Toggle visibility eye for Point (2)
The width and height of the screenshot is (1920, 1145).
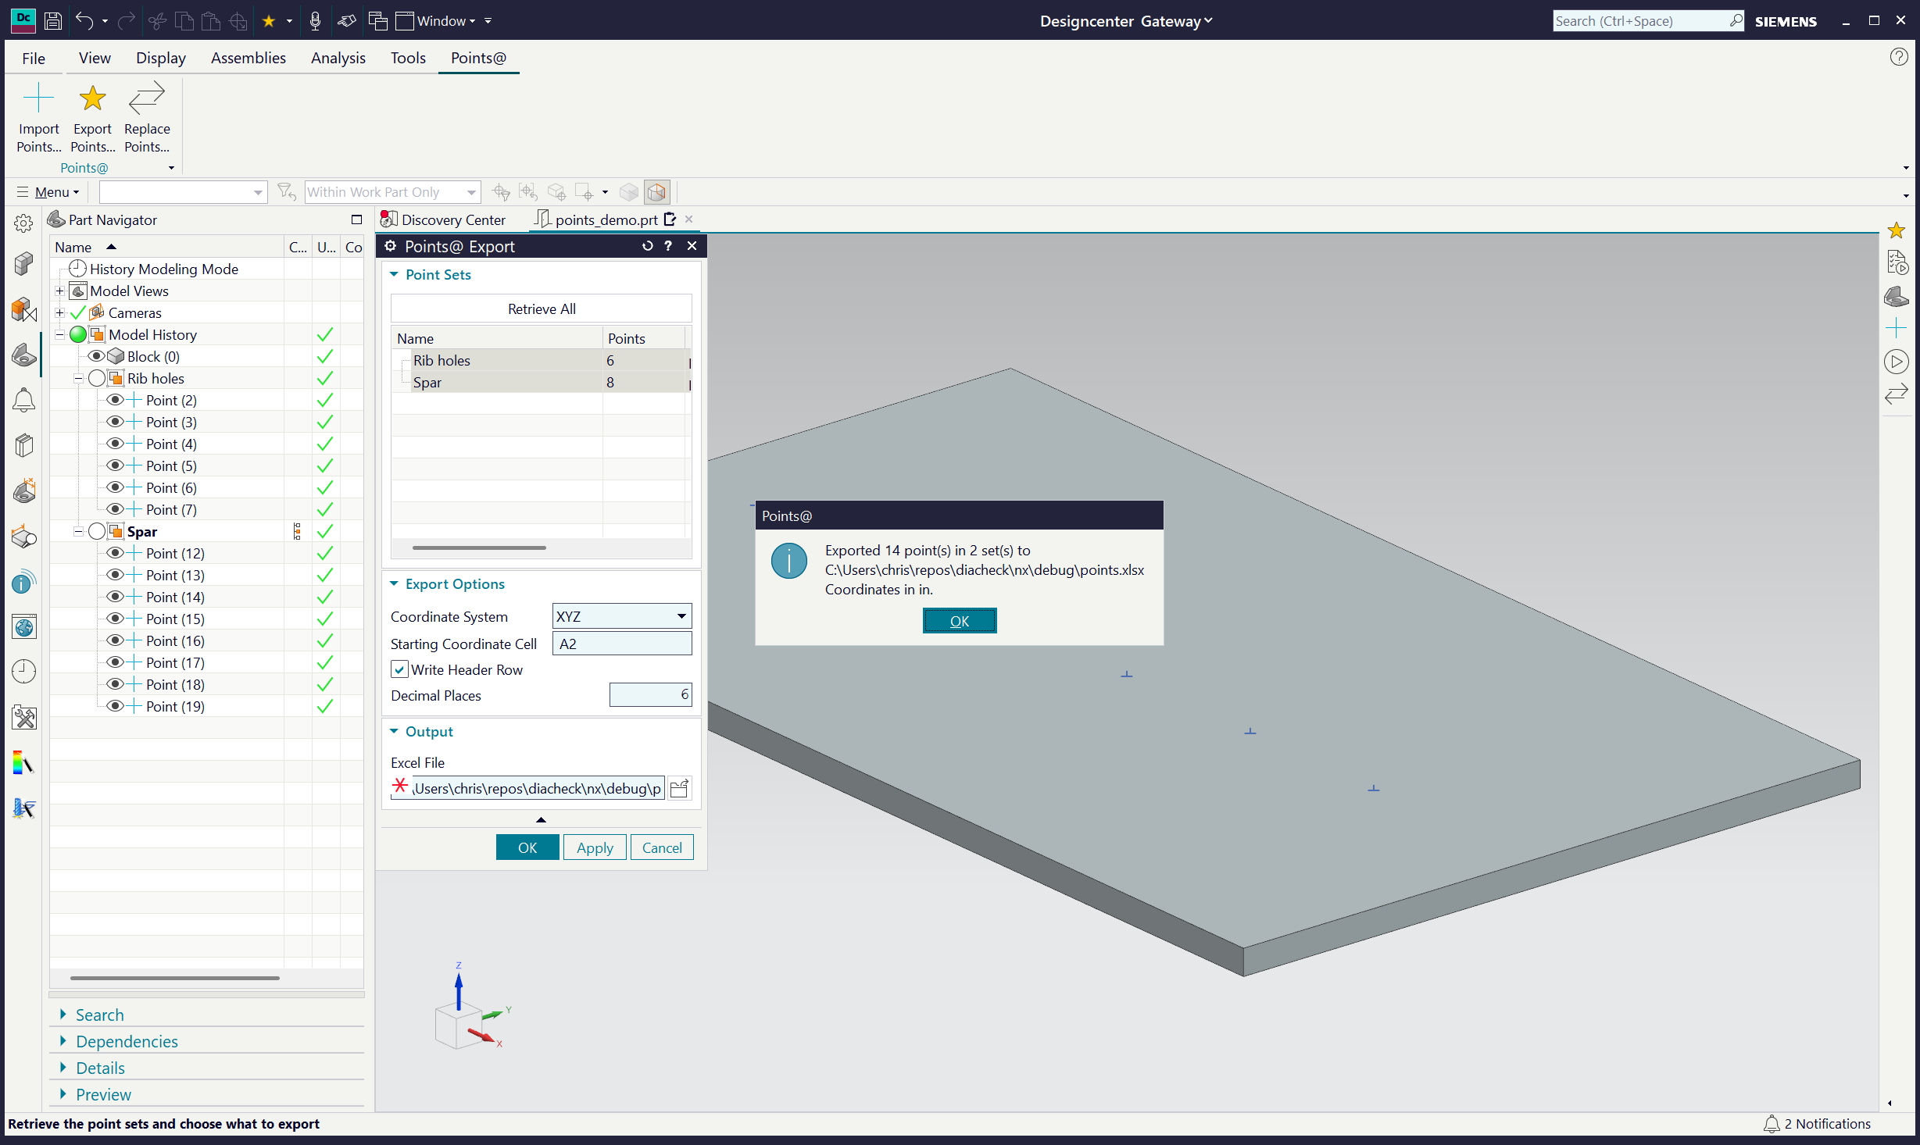(x=115, y=400)
